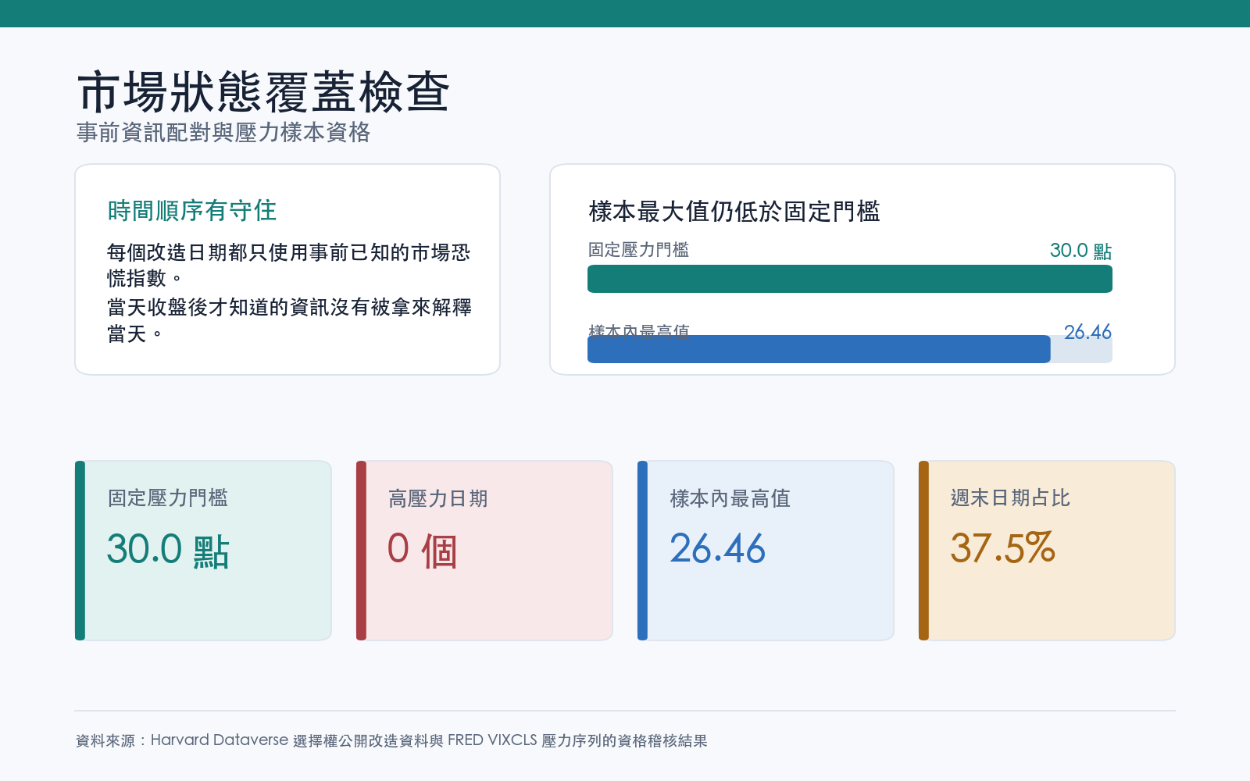Click the 週末日期占比 card label
Viewport: 1250px width, 781px height.
click(x=1010, y=498)
